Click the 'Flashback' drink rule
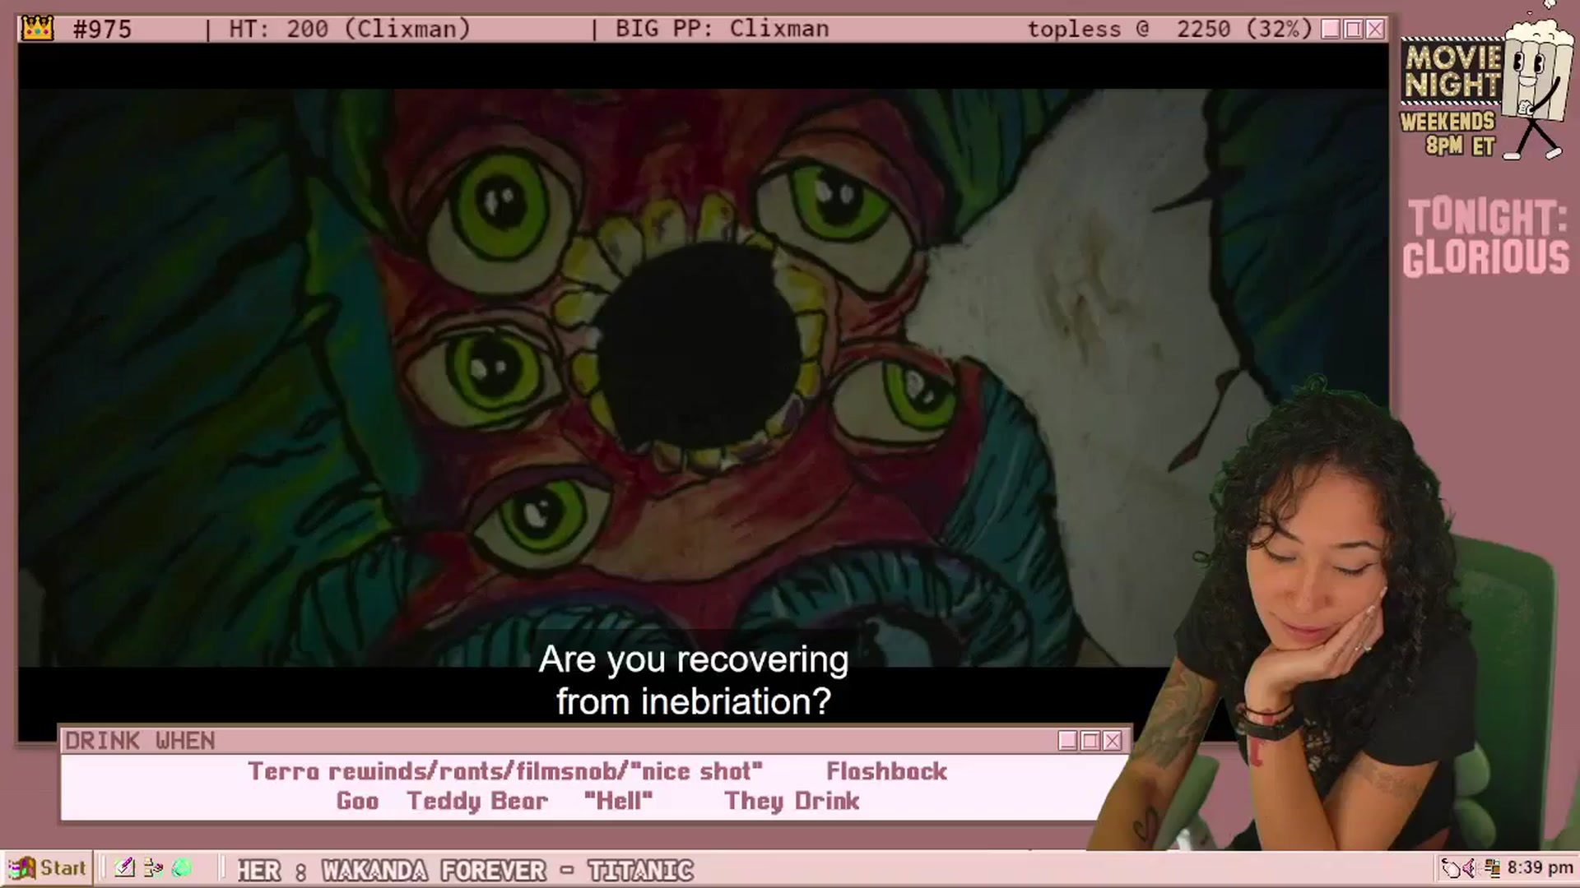The width and height of the screenshot is (1580, 888). [887, 771]
